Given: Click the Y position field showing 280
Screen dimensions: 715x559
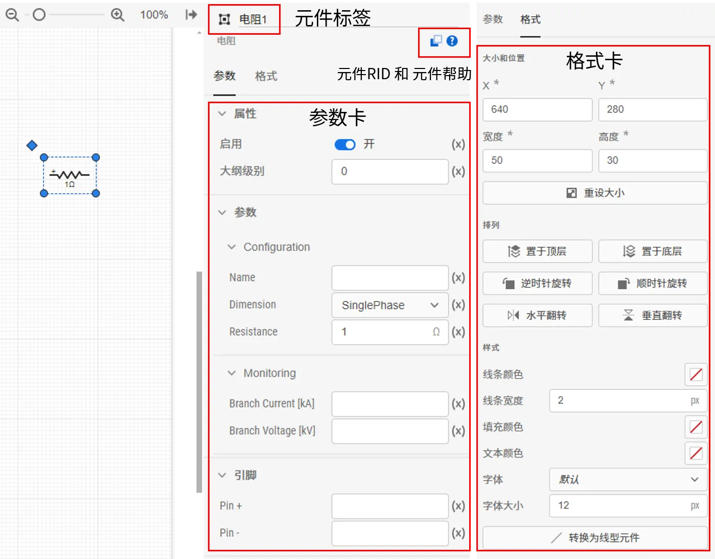Looking at the screenshot, I should (653, 109).
